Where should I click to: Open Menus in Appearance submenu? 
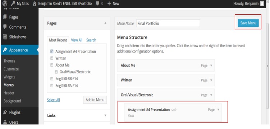[9, 85]
